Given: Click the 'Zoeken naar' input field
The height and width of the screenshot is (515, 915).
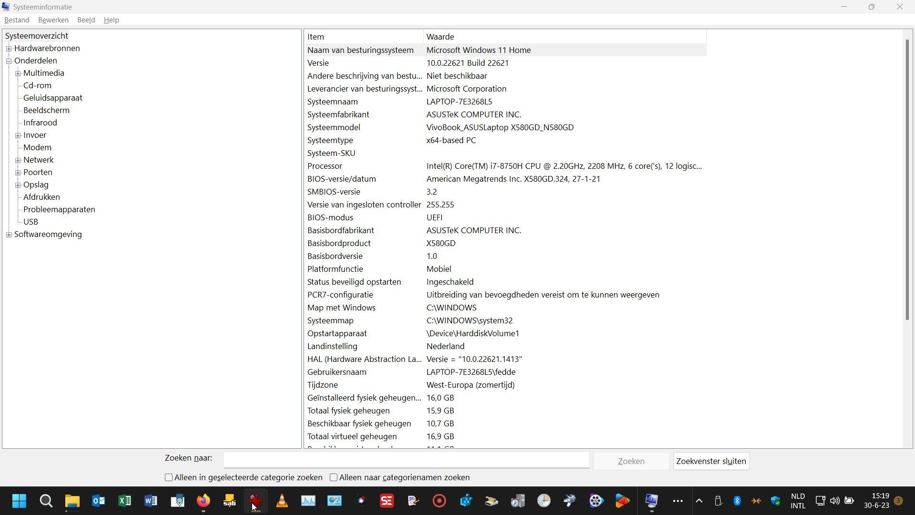Looking at the screenshot, I should pos(407,460).
